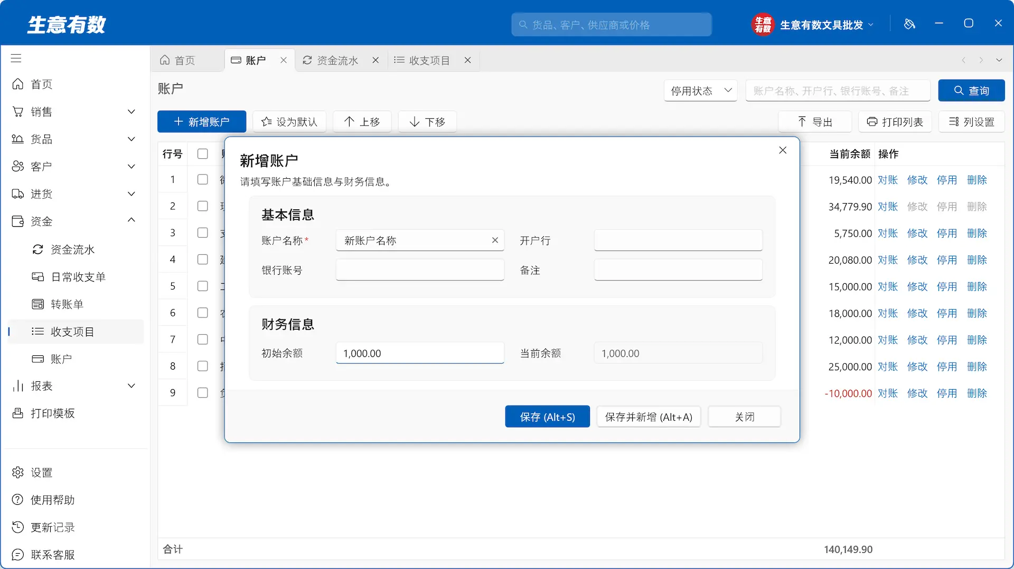The image size is (1014, 569).
Task: Open 联系客服 in the sidebar
Action: pos(74,555)
